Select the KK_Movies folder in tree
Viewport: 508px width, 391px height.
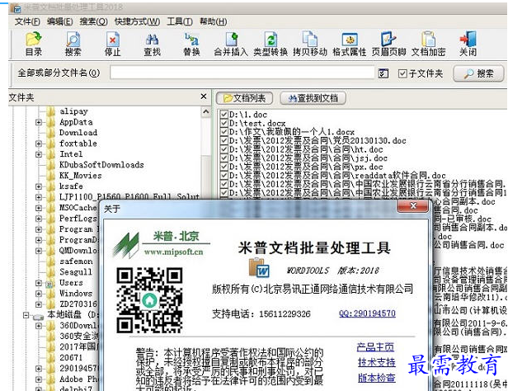[x=80, y=176]
